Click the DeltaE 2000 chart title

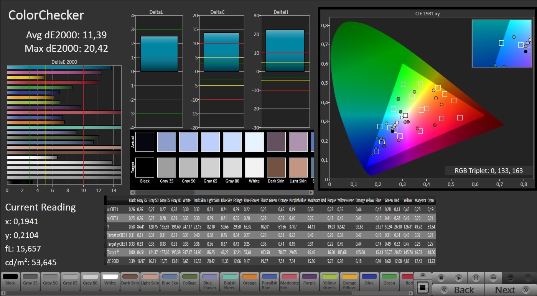pyautogui.click(x=64, y=62)
